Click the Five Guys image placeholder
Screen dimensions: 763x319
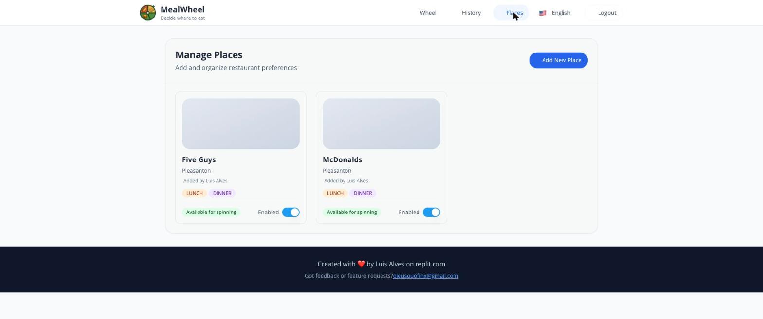pos(241,124)
